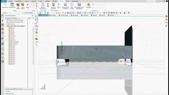Image resolution: width=169 pixels, height=95 pixels.
Task: Switch to the Assemblies ribbon tab
Action: [x=19, y=1]
